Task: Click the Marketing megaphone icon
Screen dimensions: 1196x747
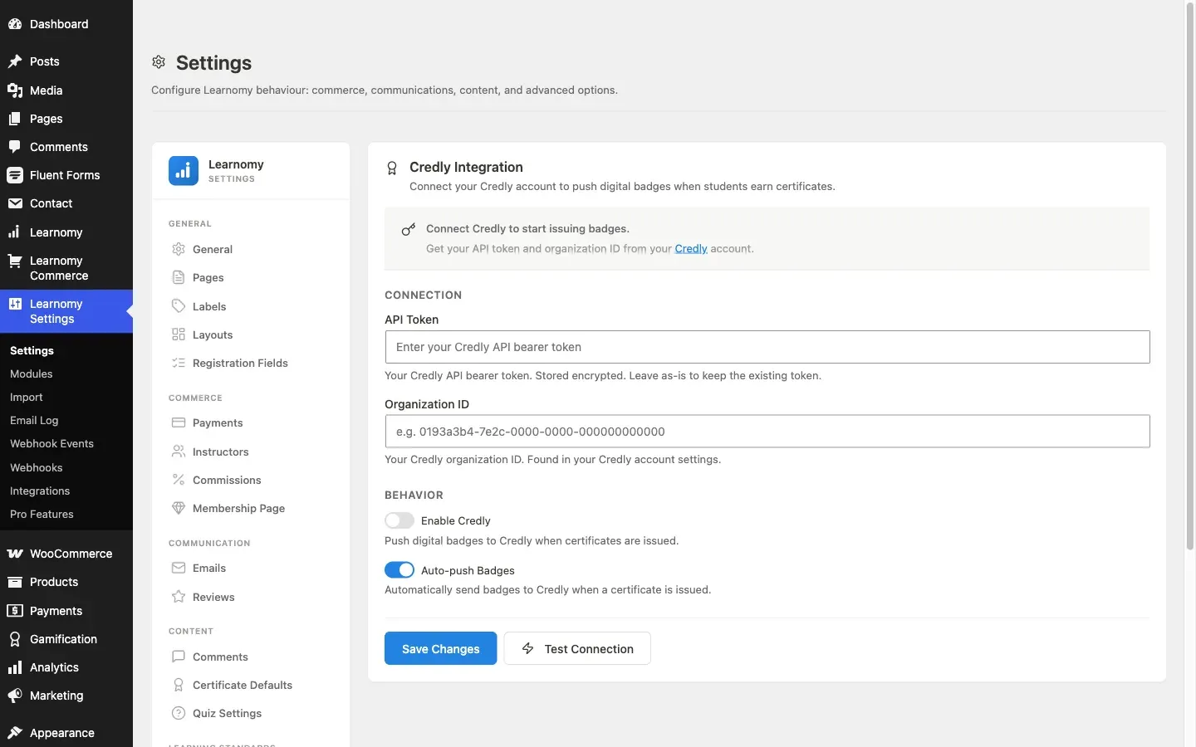Action: (x=15, y=696)
